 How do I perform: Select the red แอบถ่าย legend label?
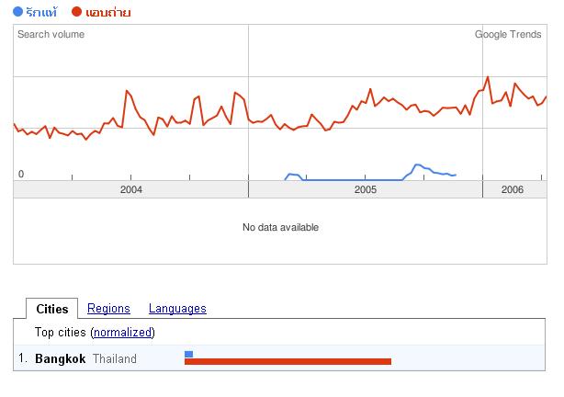(x=107, y=12)
